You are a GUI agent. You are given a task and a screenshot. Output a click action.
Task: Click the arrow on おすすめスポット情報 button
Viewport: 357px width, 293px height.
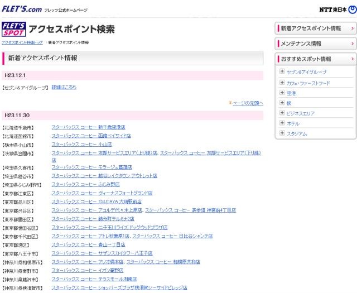tap(353, 59)
